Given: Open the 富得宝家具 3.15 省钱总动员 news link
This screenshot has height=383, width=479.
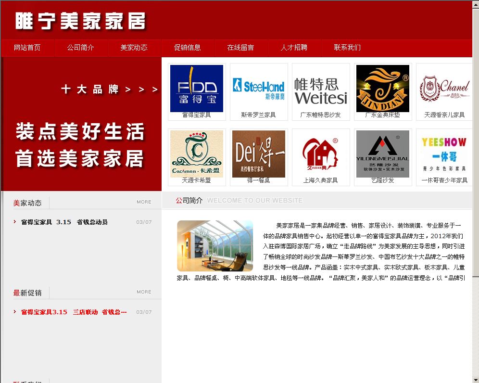Looking at the screenshot, I should coord(64,222).
